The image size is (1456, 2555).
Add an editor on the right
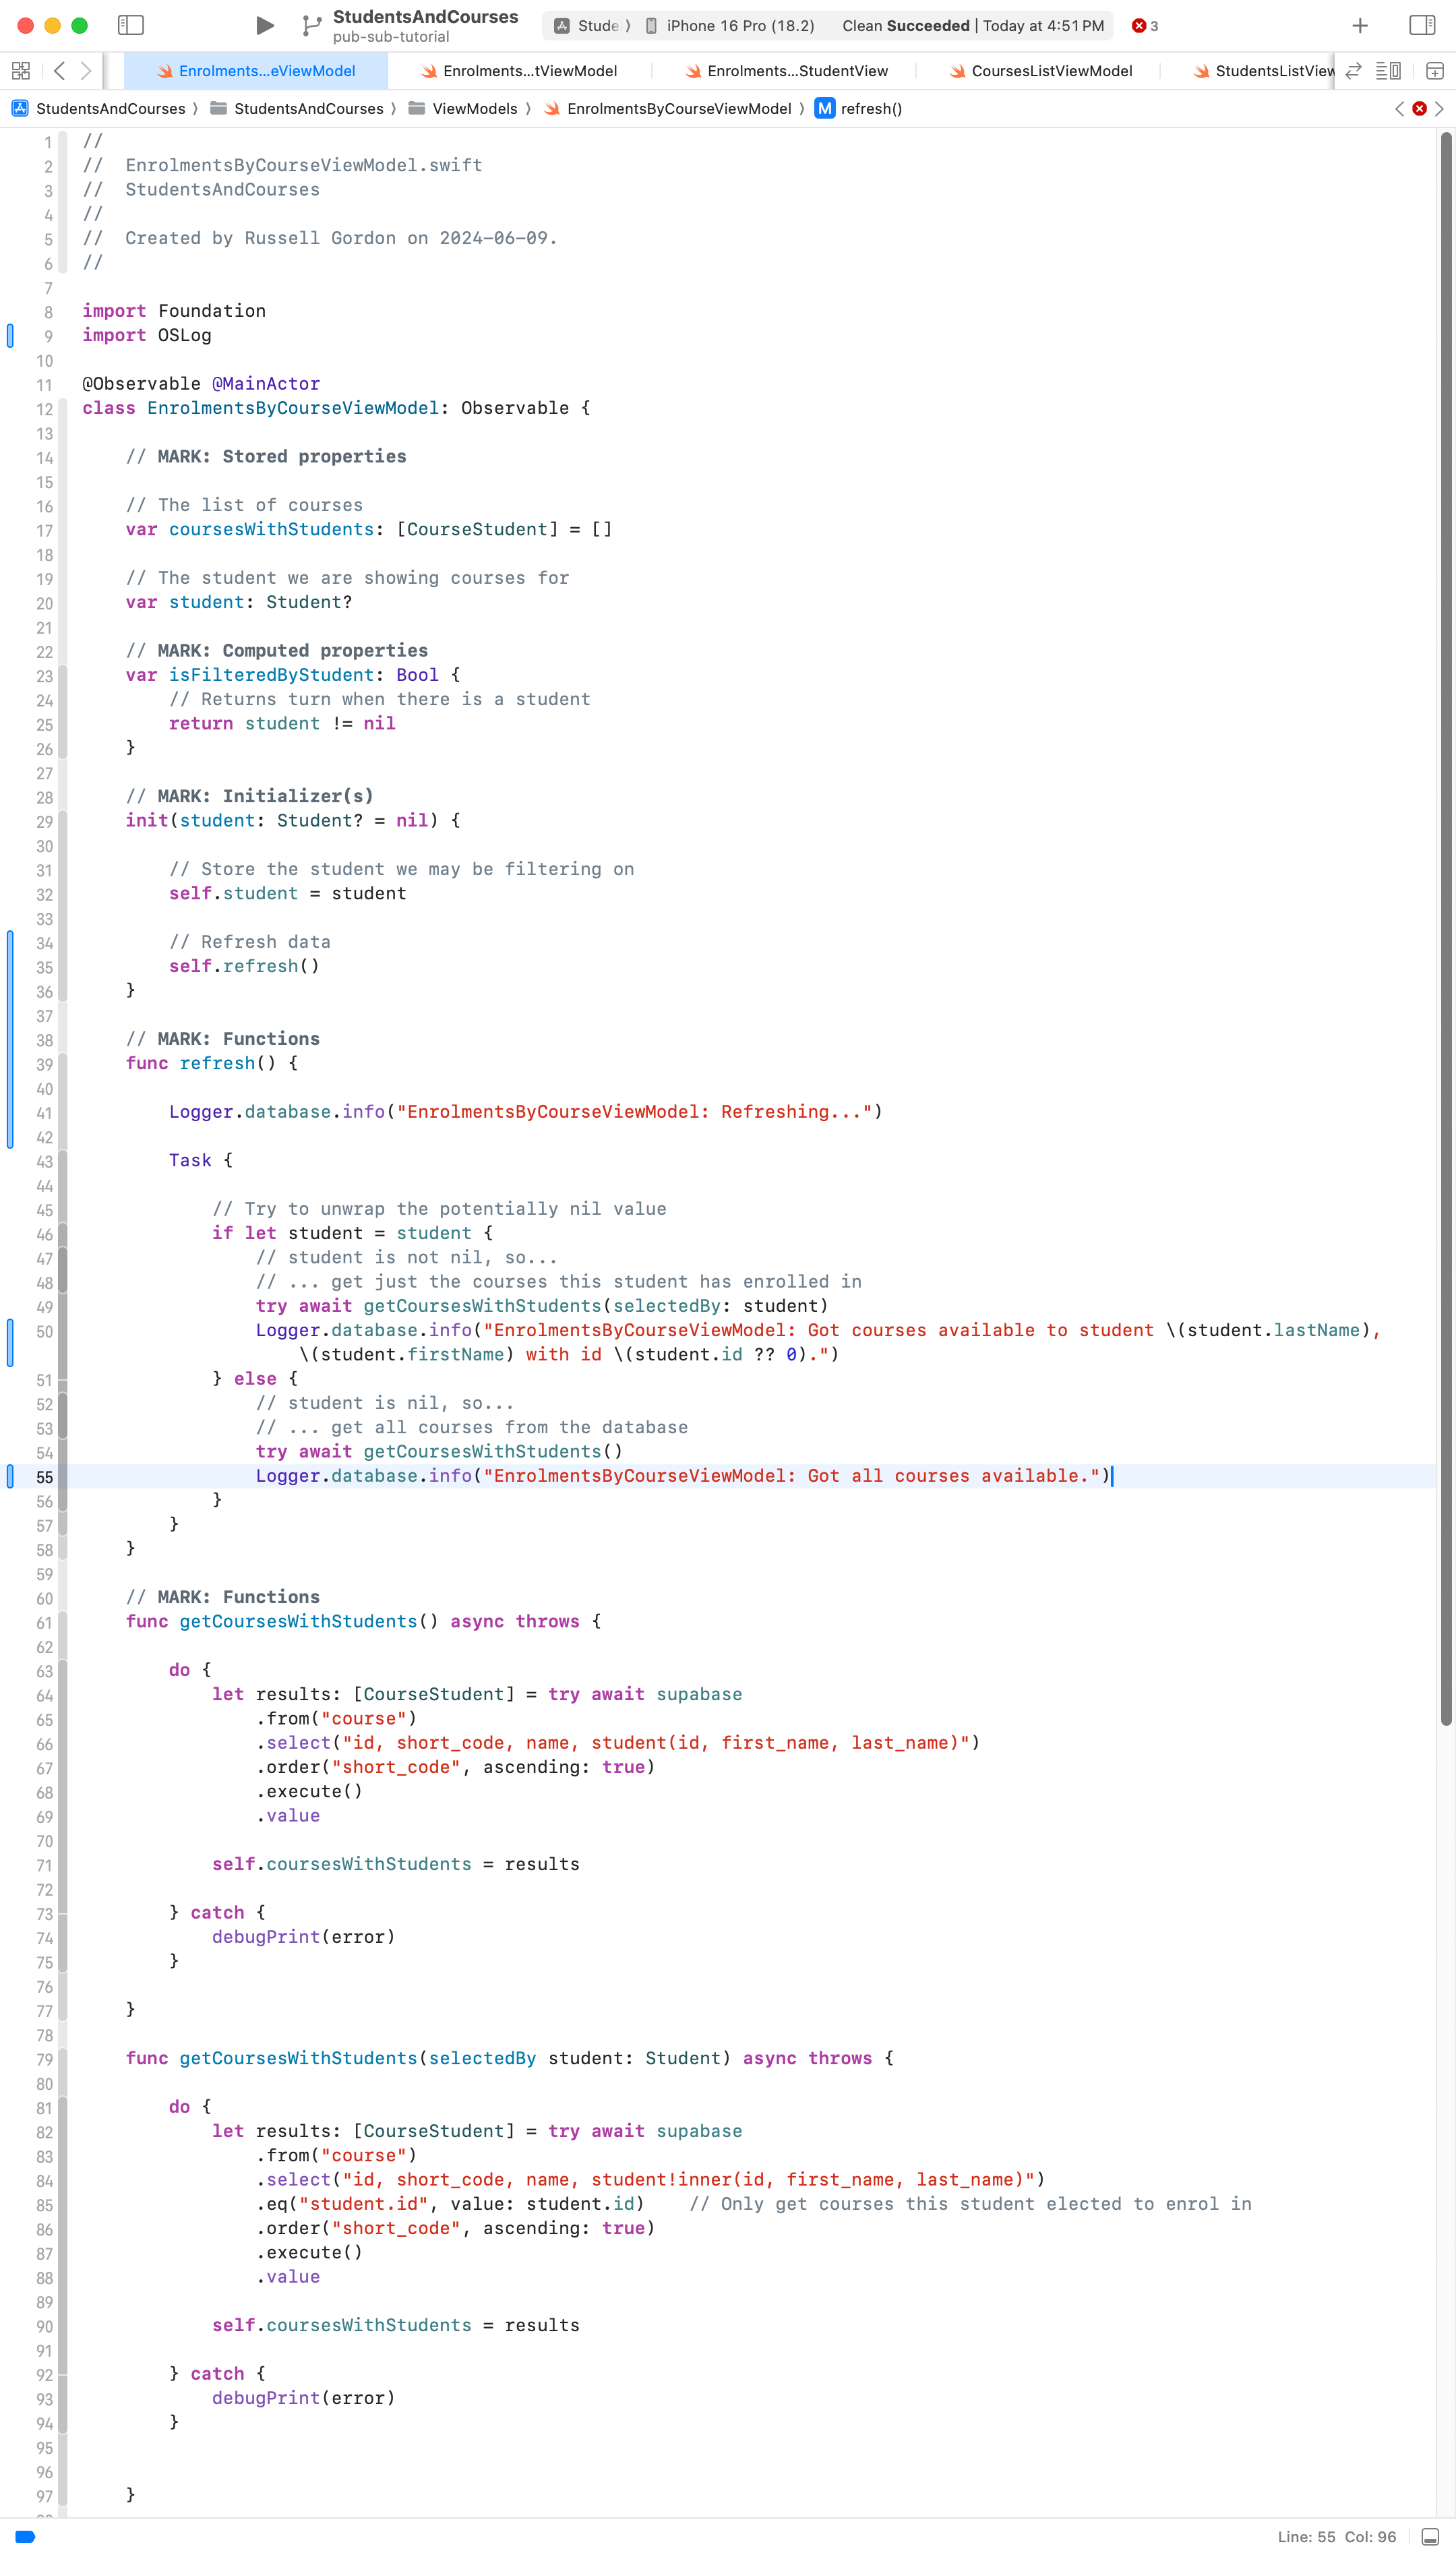[1434, 71]
